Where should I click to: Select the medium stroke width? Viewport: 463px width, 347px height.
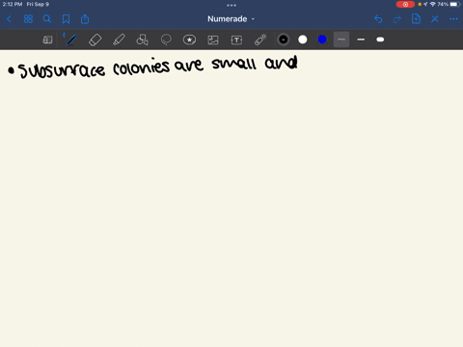click(361, 40)
